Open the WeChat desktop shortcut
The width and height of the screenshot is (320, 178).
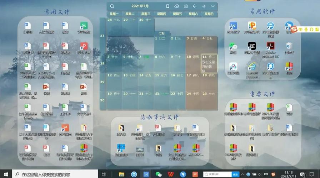tap(233, 47)
